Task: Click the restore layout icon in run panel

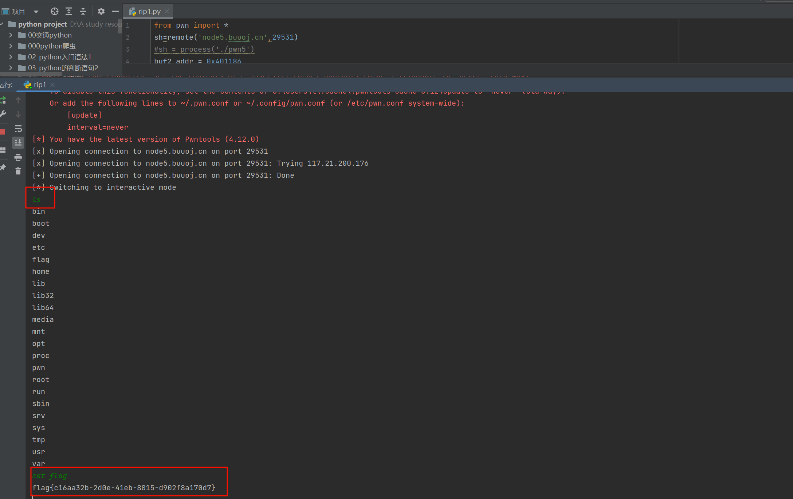Action: coord(3,150)
